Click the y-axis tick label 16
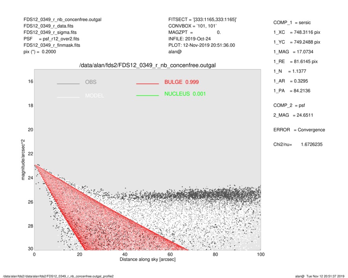The width and height of the screenshot is (348, 278). coord(30,82)
